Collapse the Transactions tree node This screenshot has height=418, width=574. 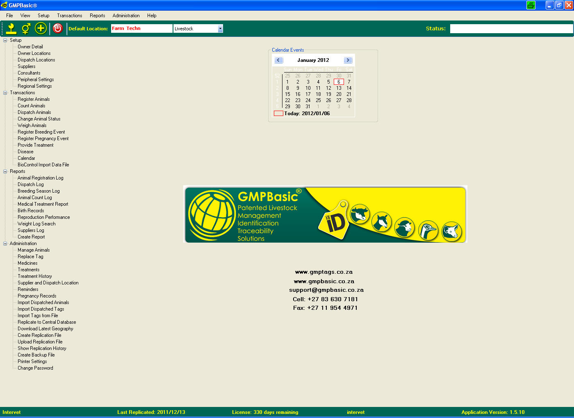tap(5, 93)
